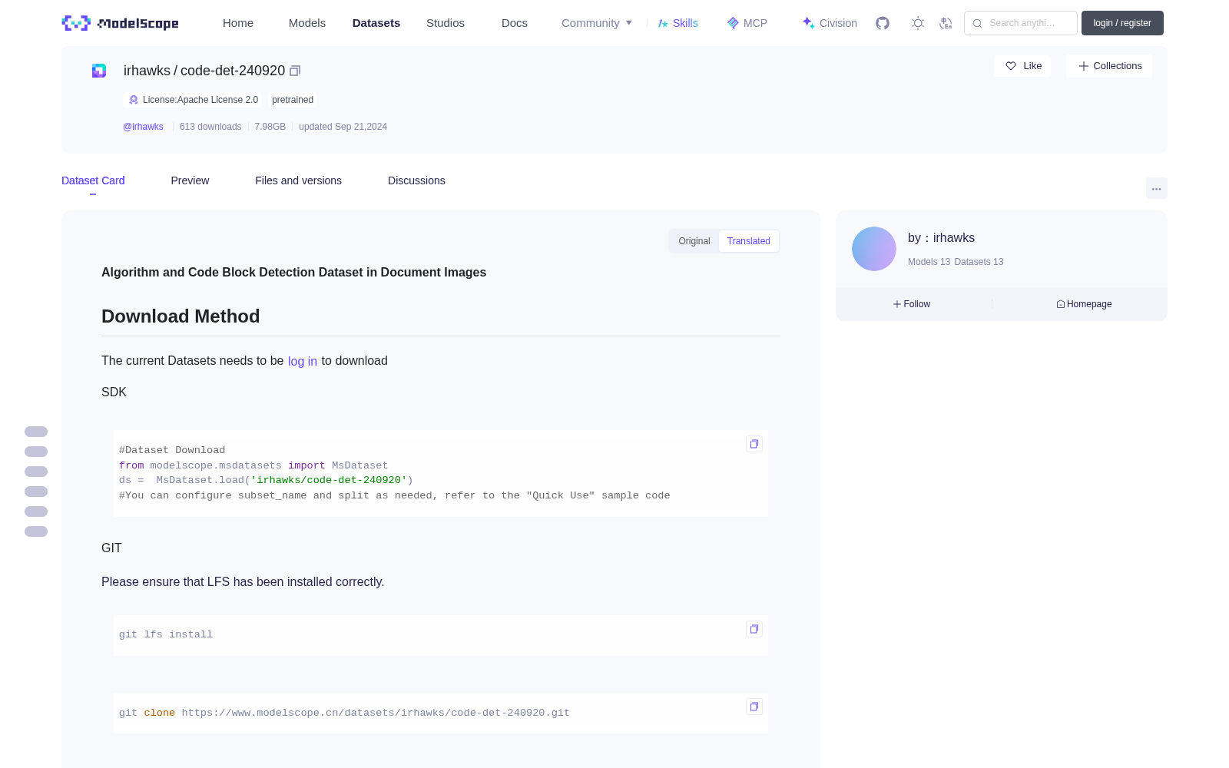
Task: Open the GitHub icon link
Action: coord(883,23)
